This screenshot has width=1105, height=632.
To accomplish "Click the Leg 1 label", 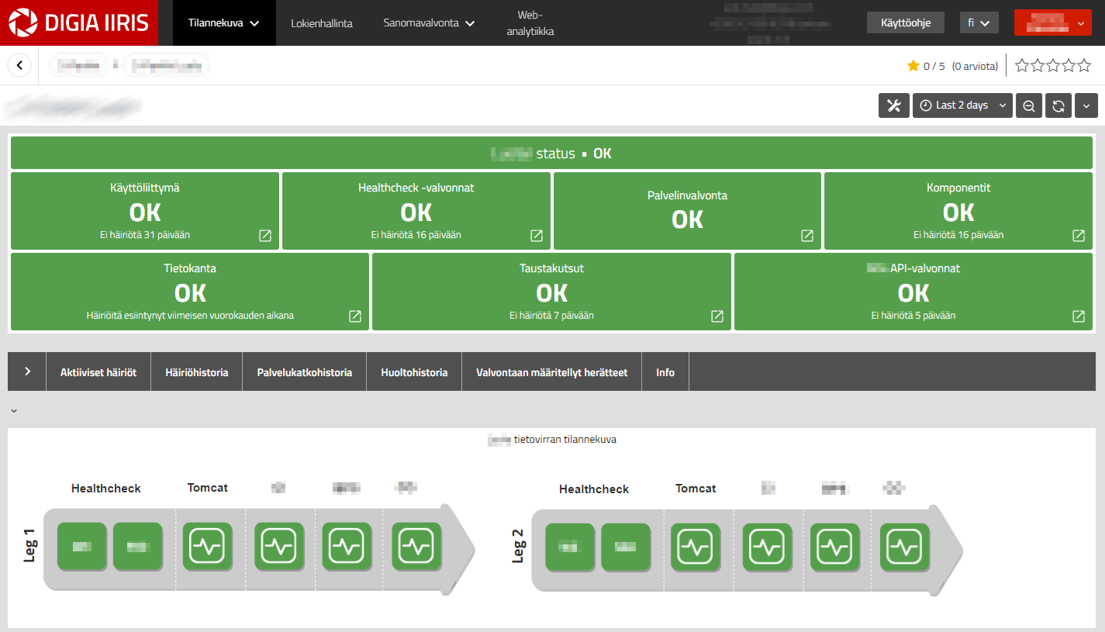I will click(31, 546).
